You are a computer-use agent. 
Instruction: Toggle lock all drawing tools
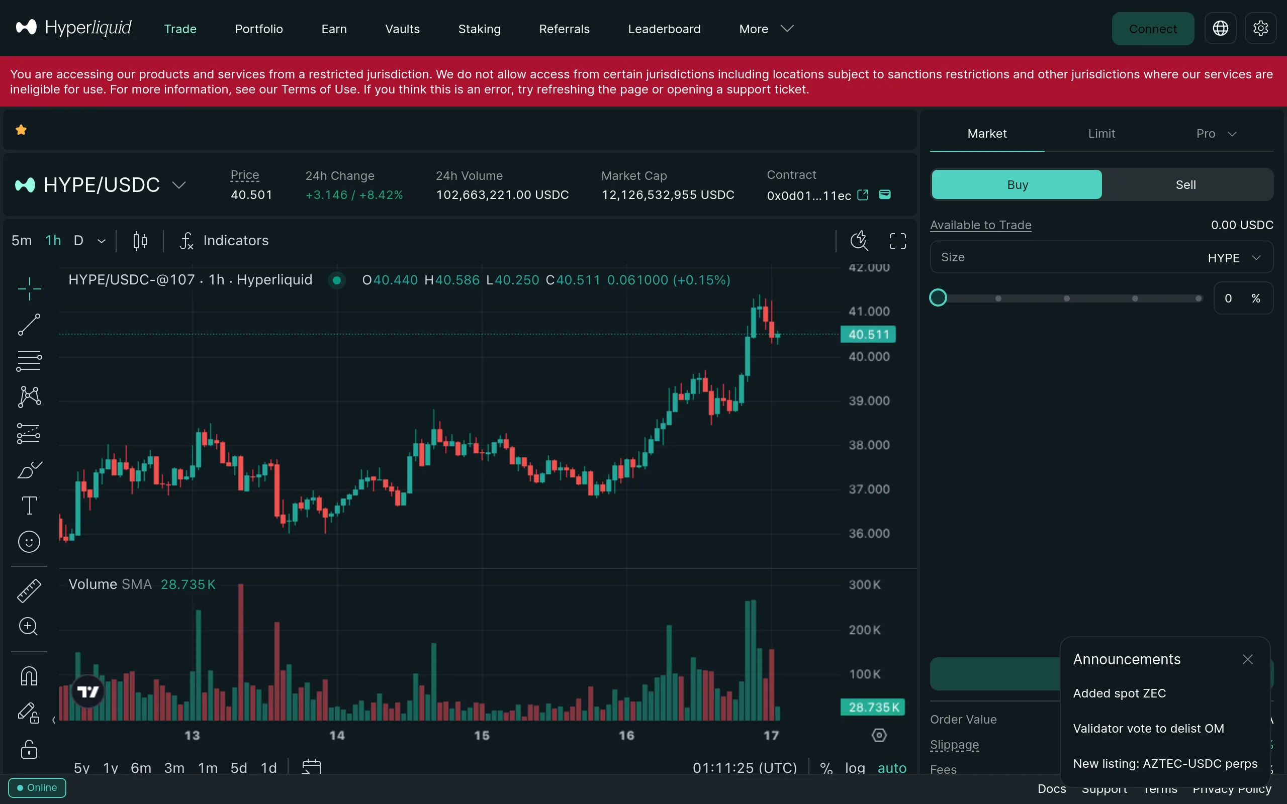coord(29,749)
